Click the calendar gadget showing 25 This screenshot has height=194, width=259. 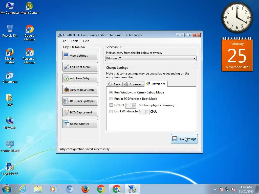[237, 55]
